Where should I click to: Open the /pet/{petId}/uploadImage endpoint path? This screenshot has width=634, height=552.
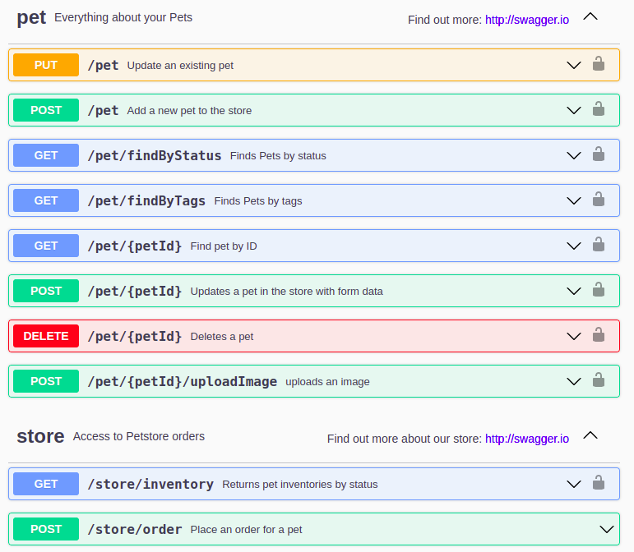tap(182, 381)
